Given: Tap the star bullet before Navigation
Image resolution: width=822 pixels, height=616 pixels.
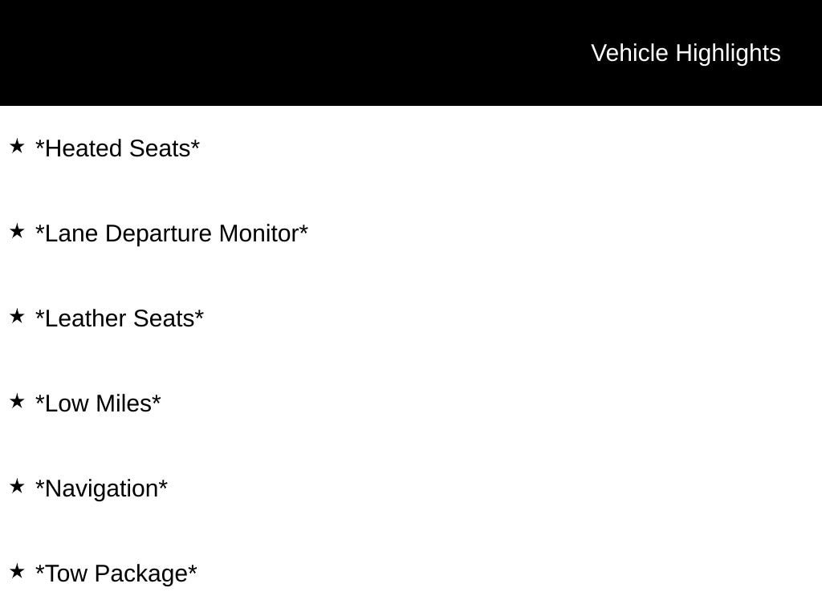Looking at the screenshot, I should [x=17, y=486].
